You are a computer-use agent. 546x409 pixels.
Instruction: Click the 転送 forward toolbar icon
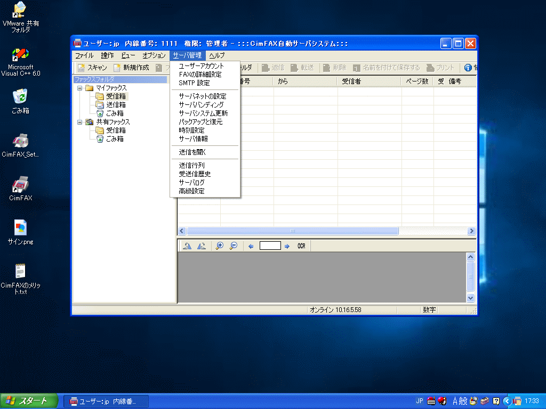point(294,68)
